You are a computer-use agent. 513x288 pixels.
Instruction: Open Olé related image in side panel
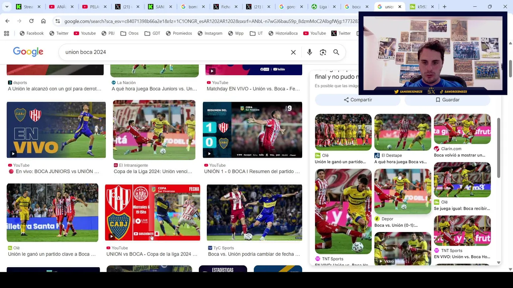(x=343, y=132)
